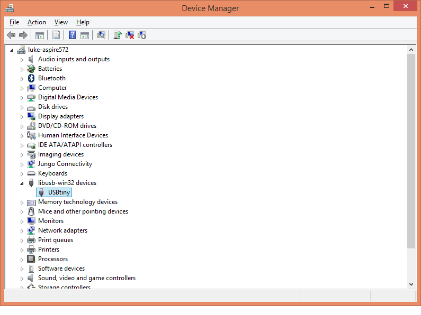Click the Forward arrow toolbar icon
The image size is (421, 315).
click(23, 35)
